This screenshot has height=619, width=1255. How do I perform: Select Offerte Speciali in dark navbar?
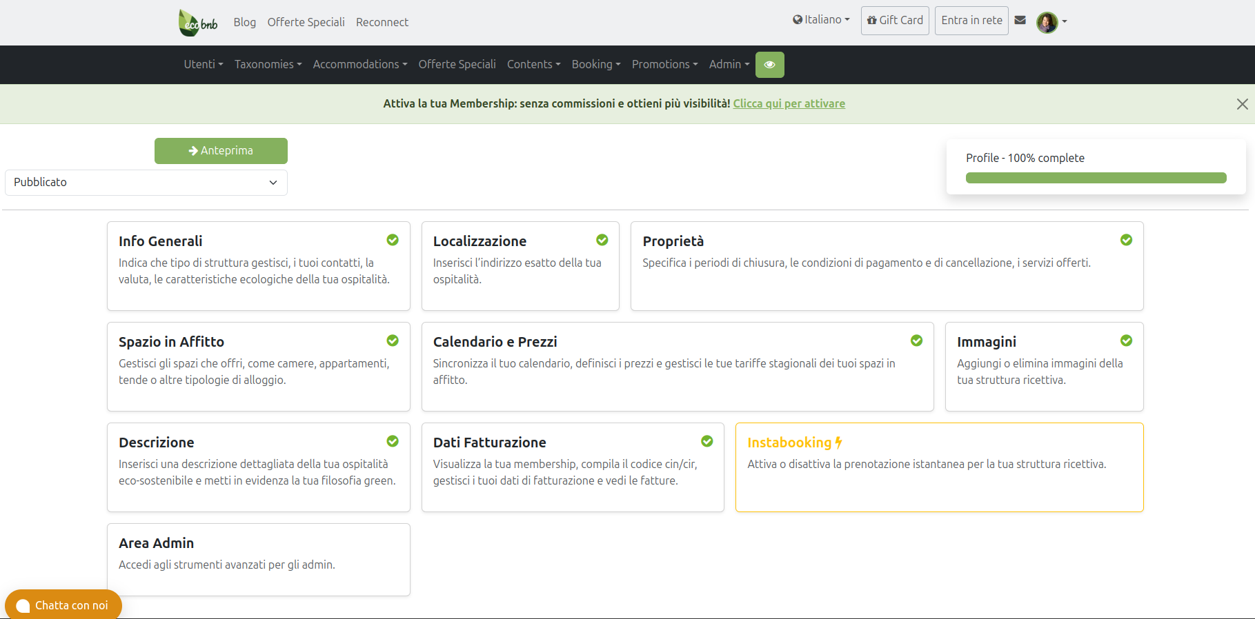coord(457,65)
